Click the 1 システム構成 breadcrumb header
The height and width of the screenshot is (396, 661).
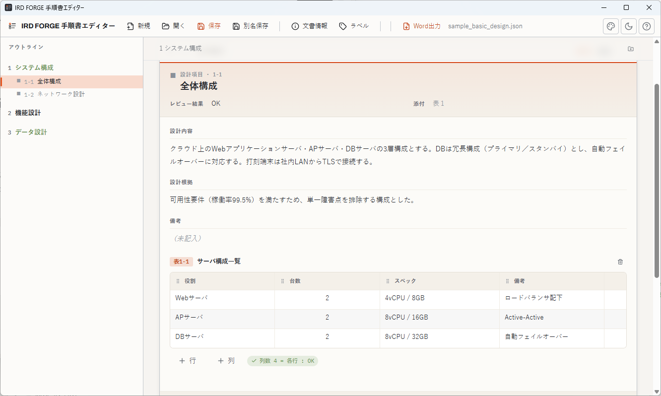180,49
